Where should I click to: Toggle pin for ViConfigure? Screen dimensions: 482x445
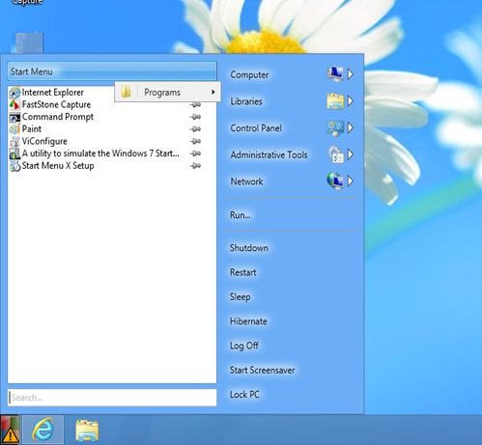click(196, 141)
